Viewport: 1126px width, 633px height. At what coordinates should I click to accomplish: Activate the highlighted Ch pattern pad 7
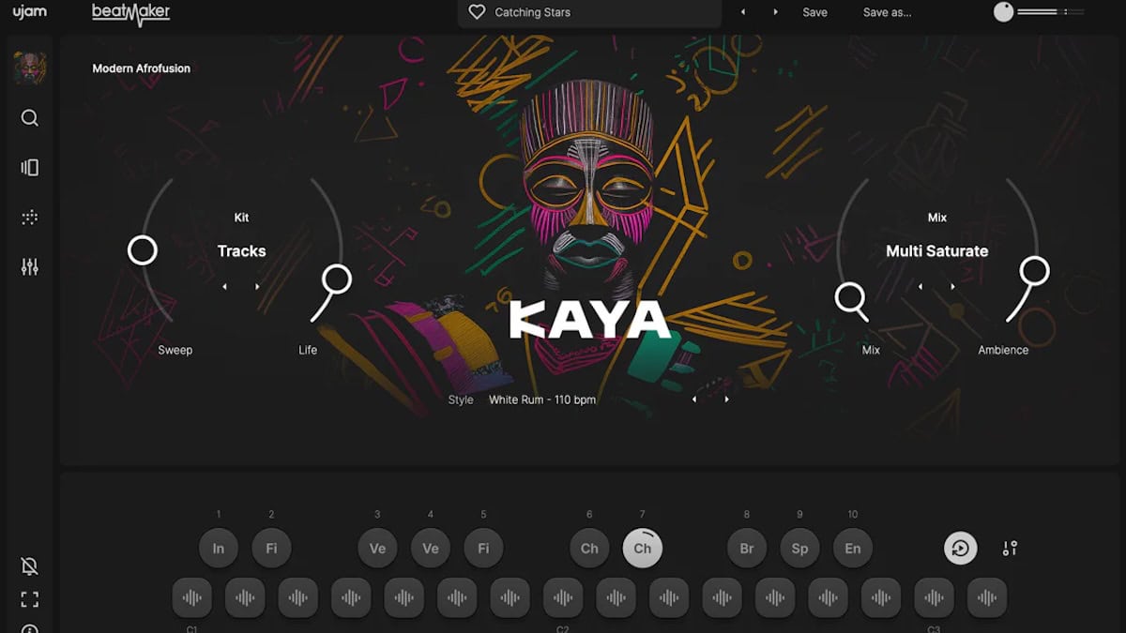(643, 549)
